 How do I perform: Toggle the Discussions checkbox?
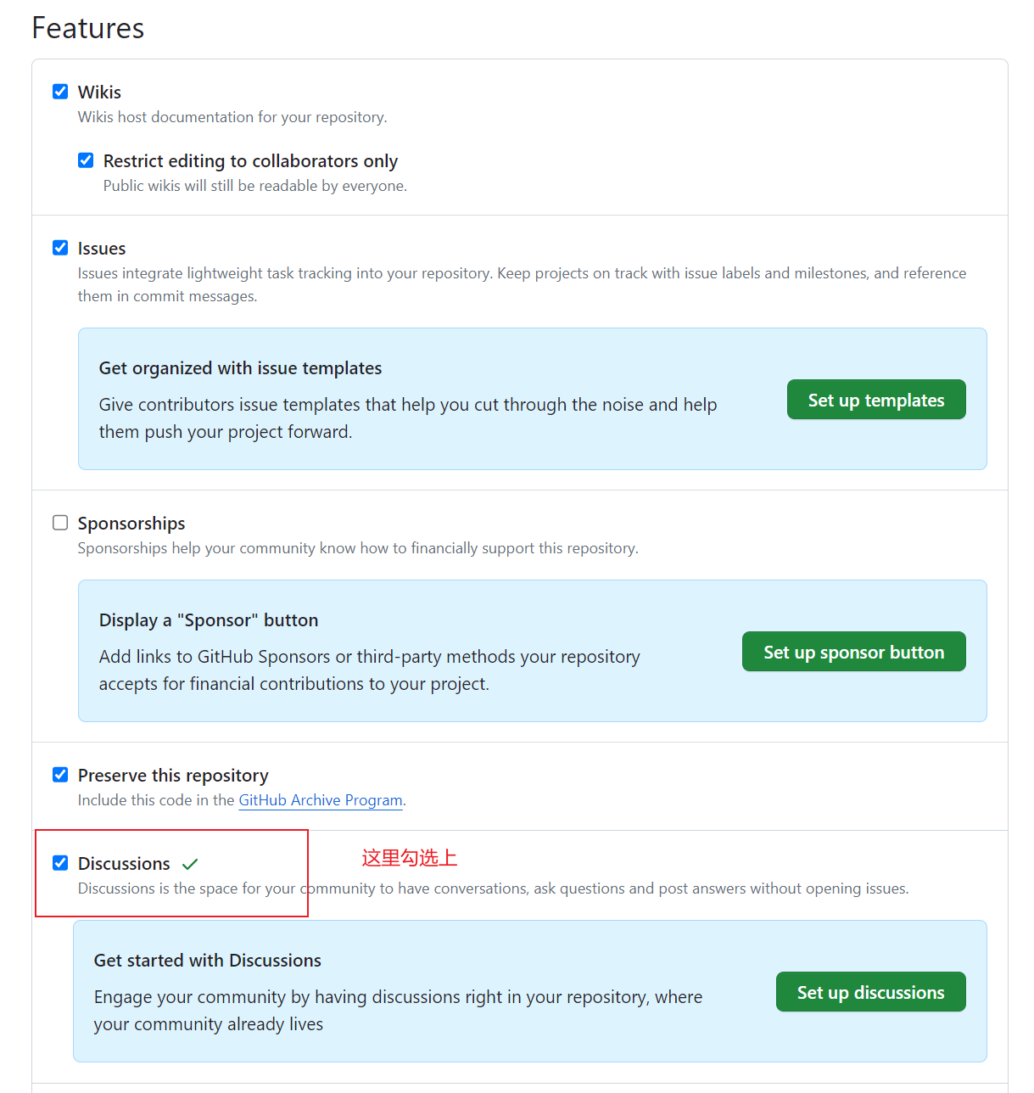coord(60,863)
